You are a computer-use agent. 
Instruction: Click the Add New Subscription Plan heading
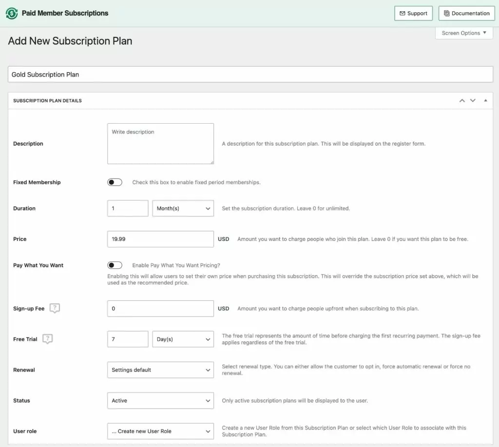click(x=70, y=41)
